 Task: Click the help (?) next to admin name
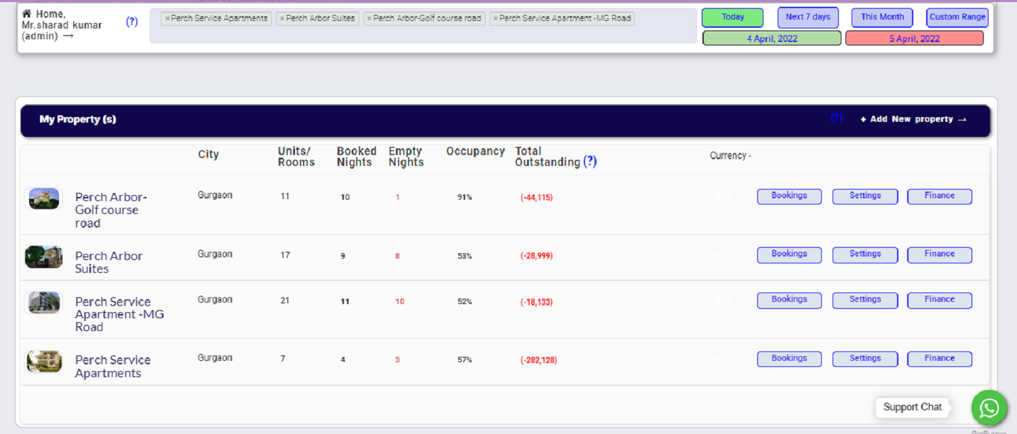[132, 22]
